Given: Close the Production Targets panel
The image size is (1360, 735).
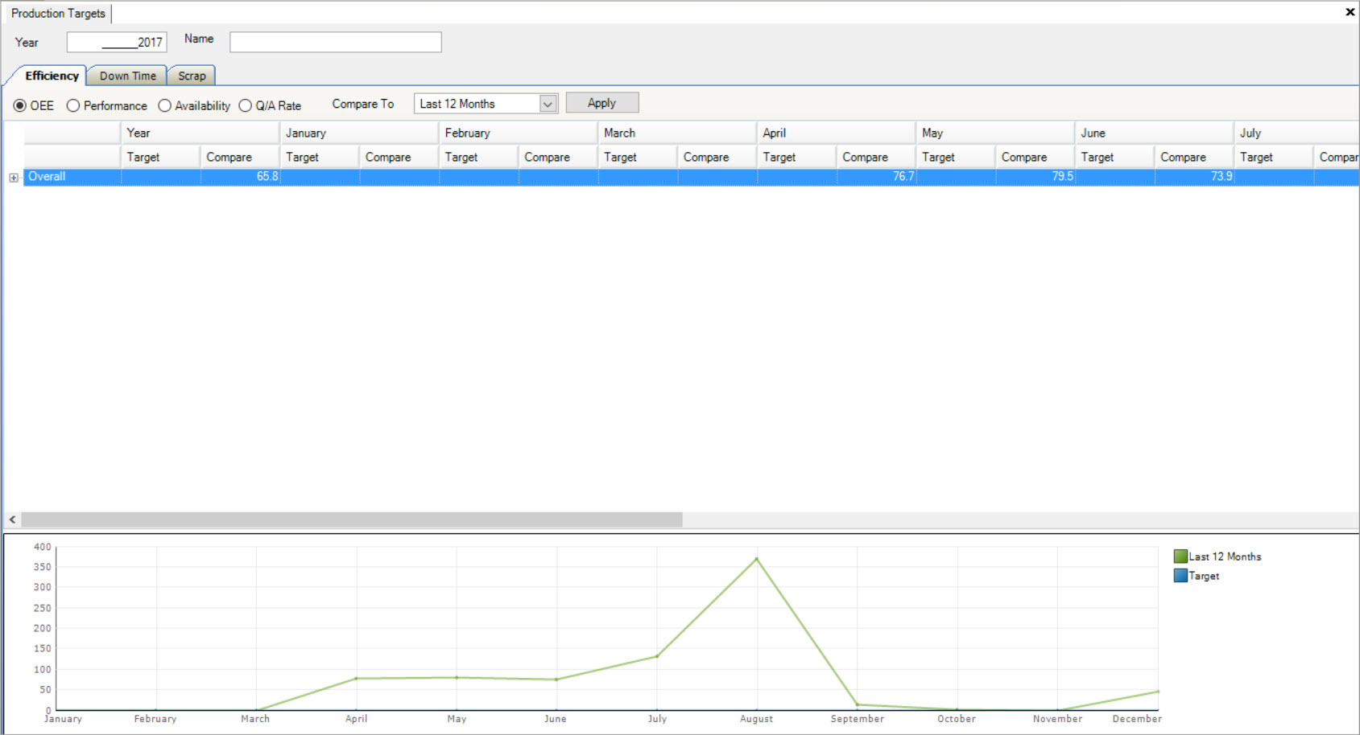Looking at the screenshot, I should (x=1350, y=12).
